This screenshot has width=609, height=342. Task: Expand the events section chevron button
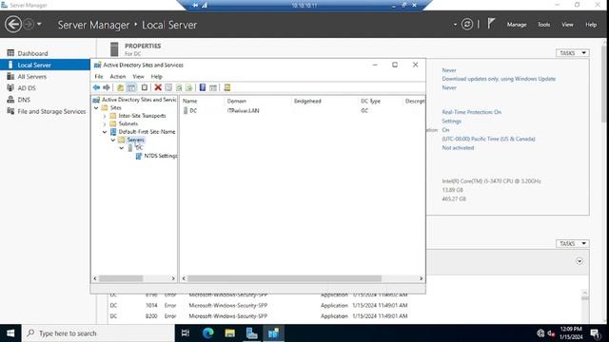point(580,261)
